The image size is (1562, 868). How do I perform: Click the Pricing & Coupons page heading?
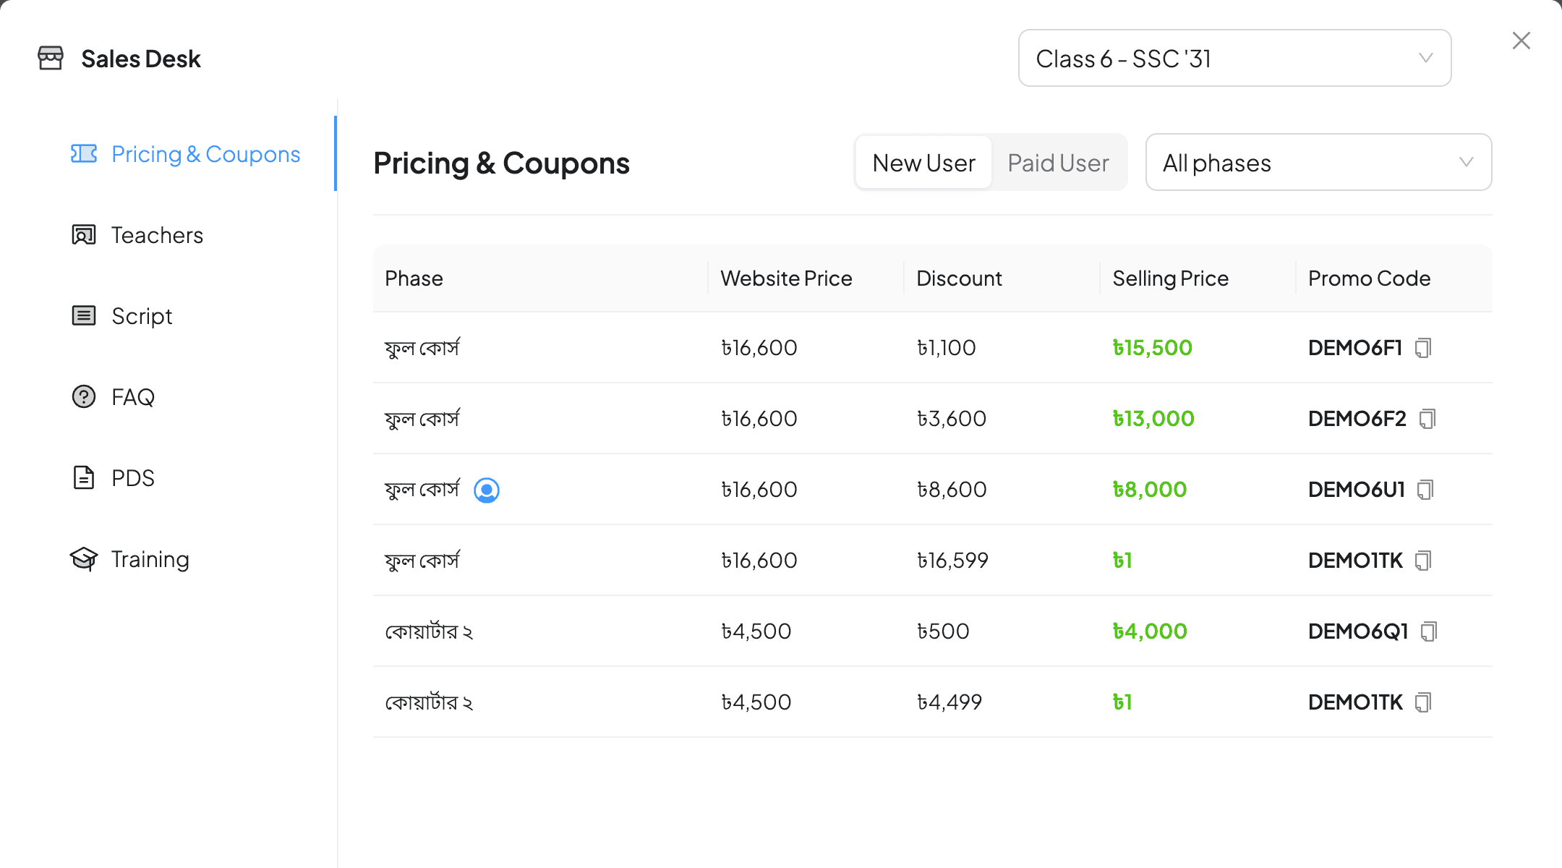[x=501, y=163]
